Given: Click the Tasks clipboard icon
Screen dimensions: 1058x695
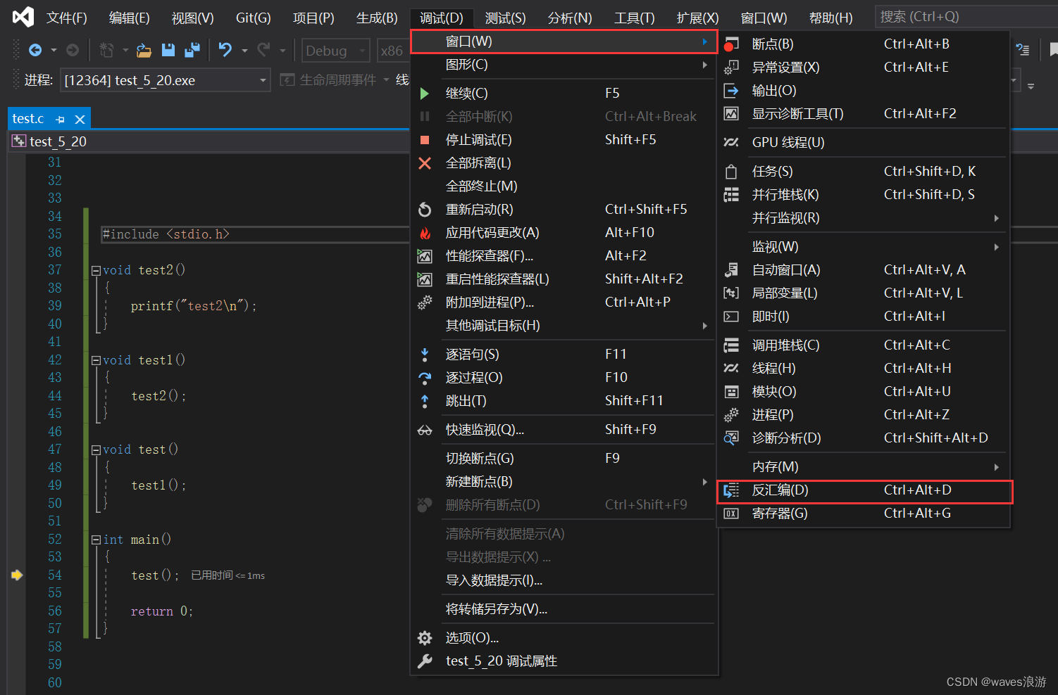Looking at the screenshot, I should 731,172.
